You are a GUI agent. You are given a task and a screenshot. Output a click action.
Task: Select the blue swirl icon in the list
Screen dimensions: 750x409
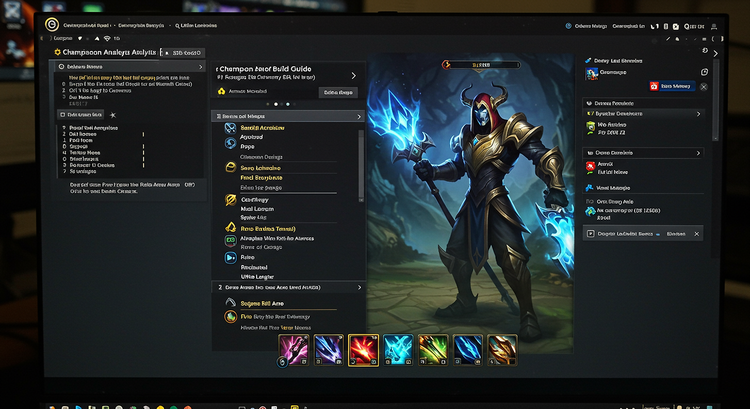click(230, 142)
